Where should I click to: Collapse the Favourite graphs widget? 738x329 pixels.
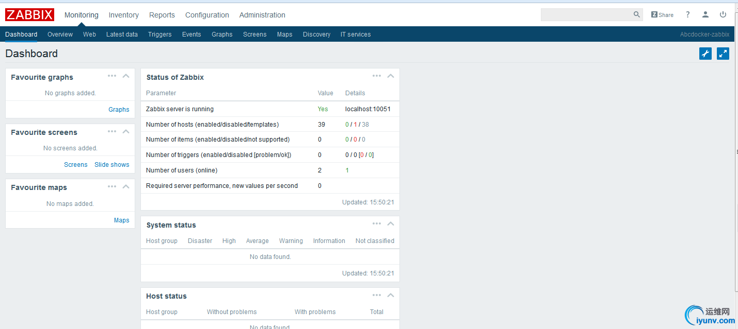(126, 76)
